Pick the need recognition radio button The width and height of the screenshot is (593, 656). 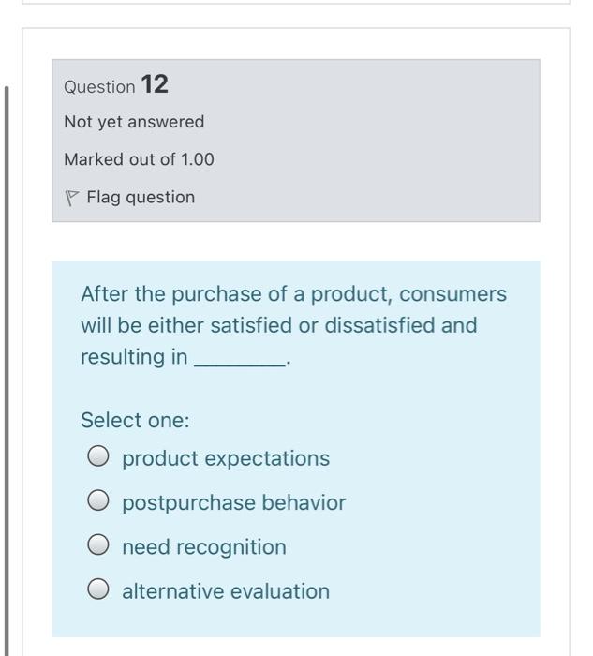click(x=98, y=546)
